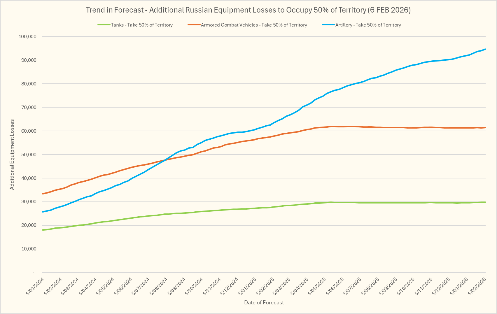
Task: Click the 70,000 vertical axis label
Action: 27,108
